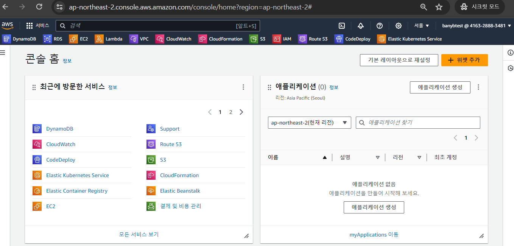
Task: Open the DynamoDB favorites bar shortcut
Action: tap(19, 39)
